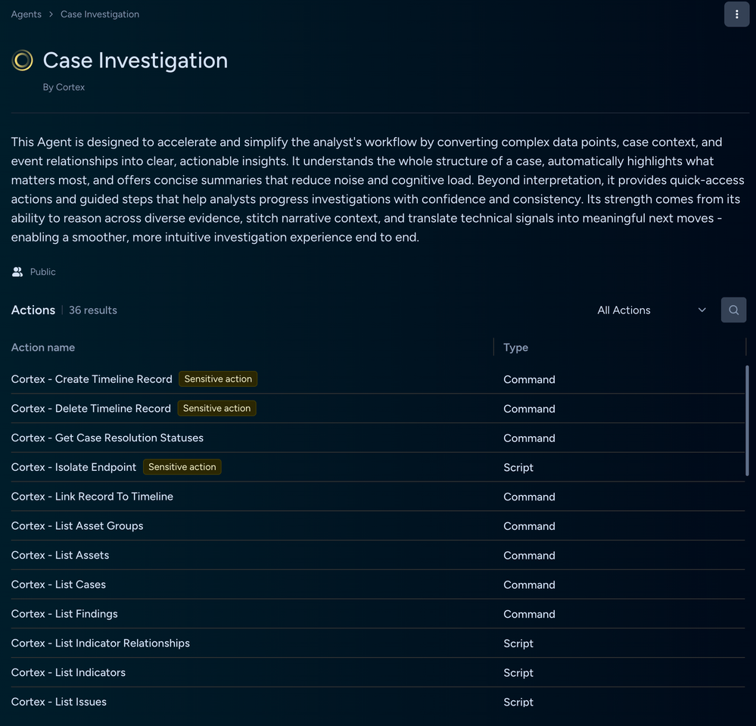Click Command type of Link Record To Timeline
Image resolution: width=756 pixels, height=726 pixels.
point(529,497)
